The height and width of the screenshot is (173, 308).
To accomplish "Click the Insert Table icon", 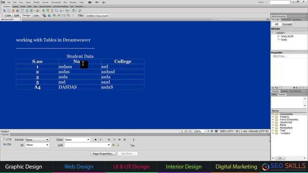I will 23,11.
